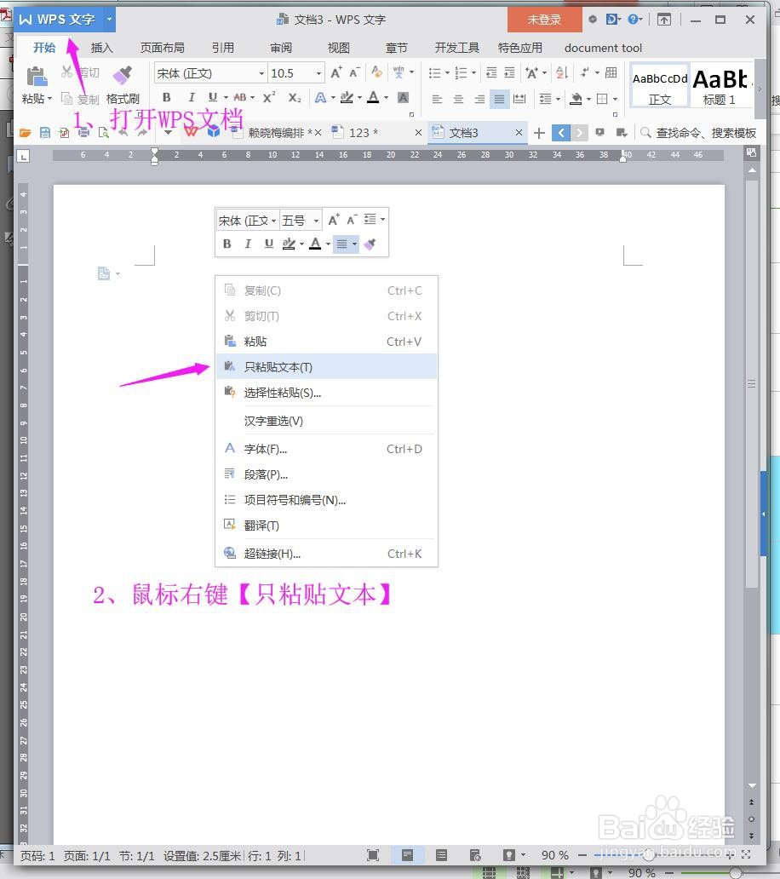Open the WPS 文字 application menu arrow

[109, 19]
